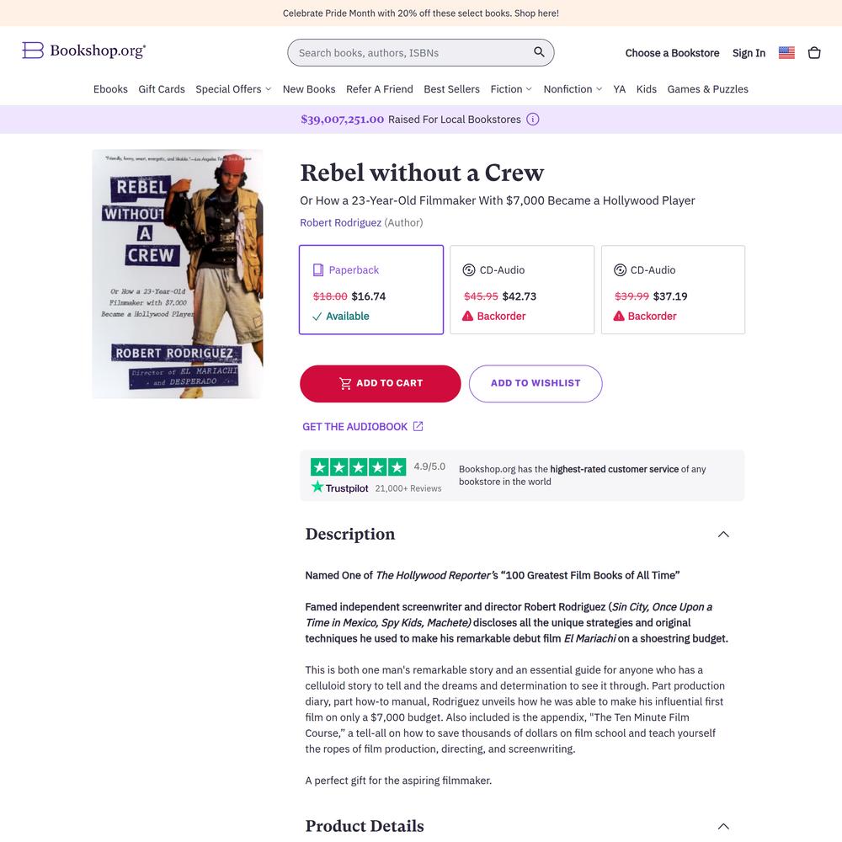Open the Nonfiction dropdown menu
The image size is (842, 842).
(573, 89)
